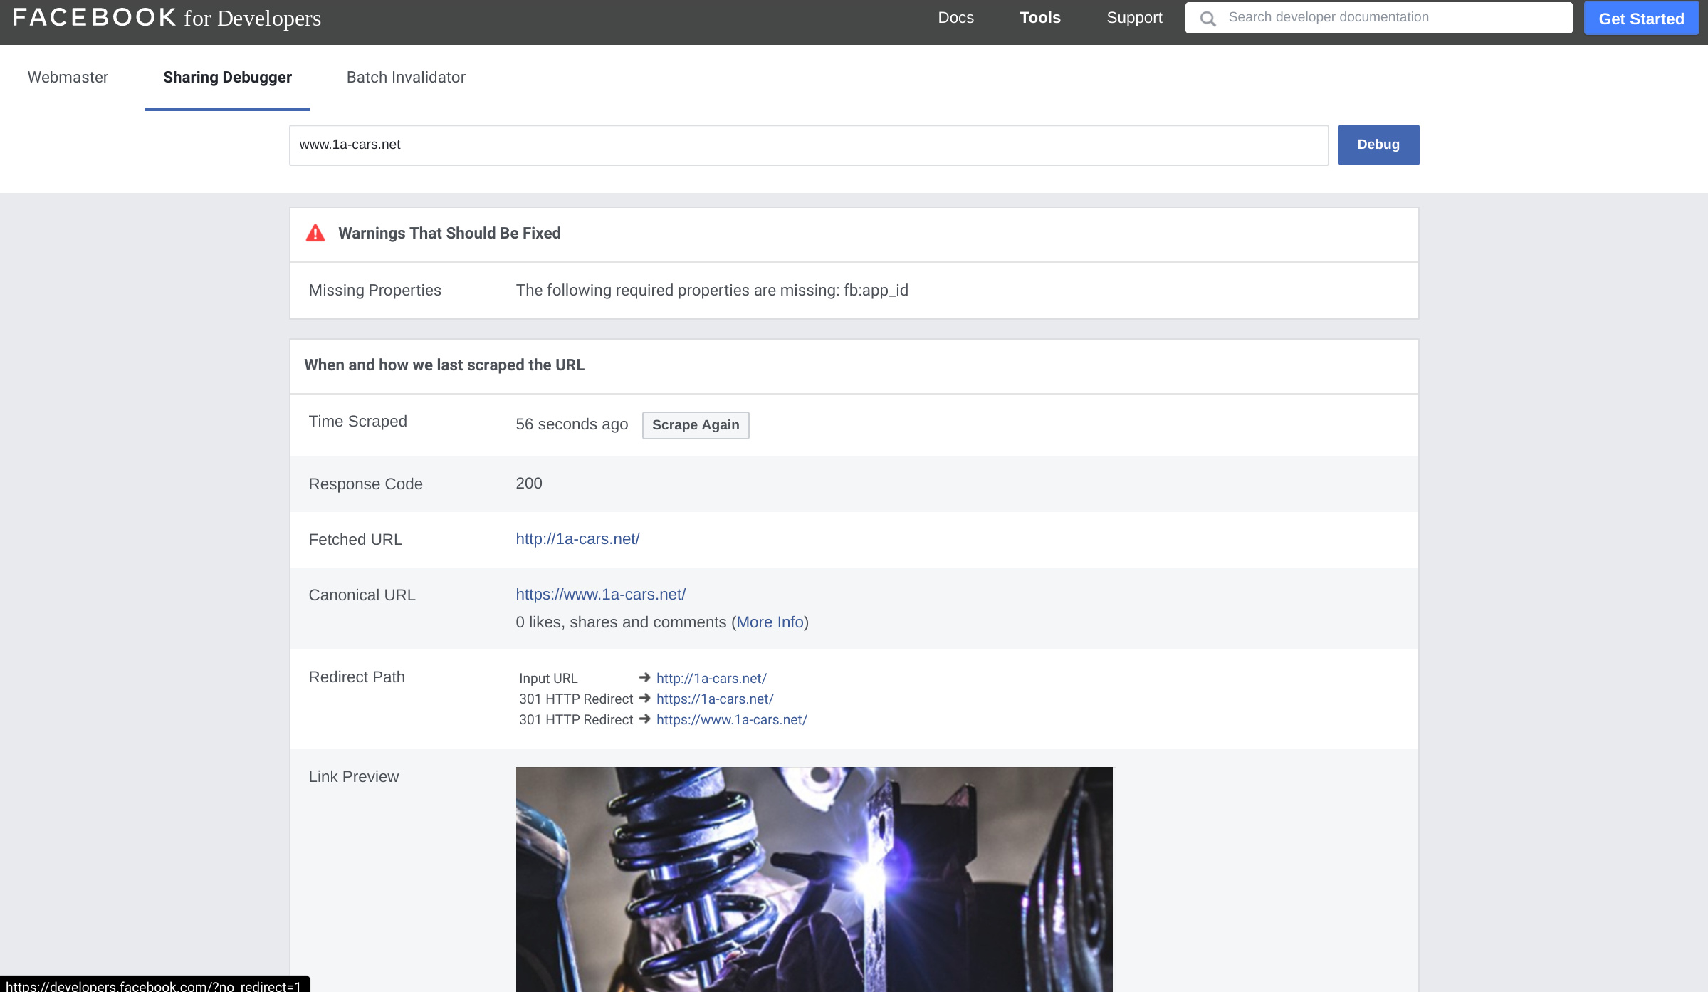
Task: Open the Tools menu
Action: [1039, 18]
